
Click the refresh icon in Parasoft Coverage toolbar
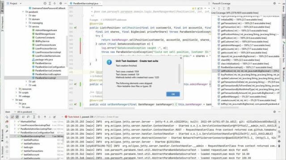coord(219,8)
